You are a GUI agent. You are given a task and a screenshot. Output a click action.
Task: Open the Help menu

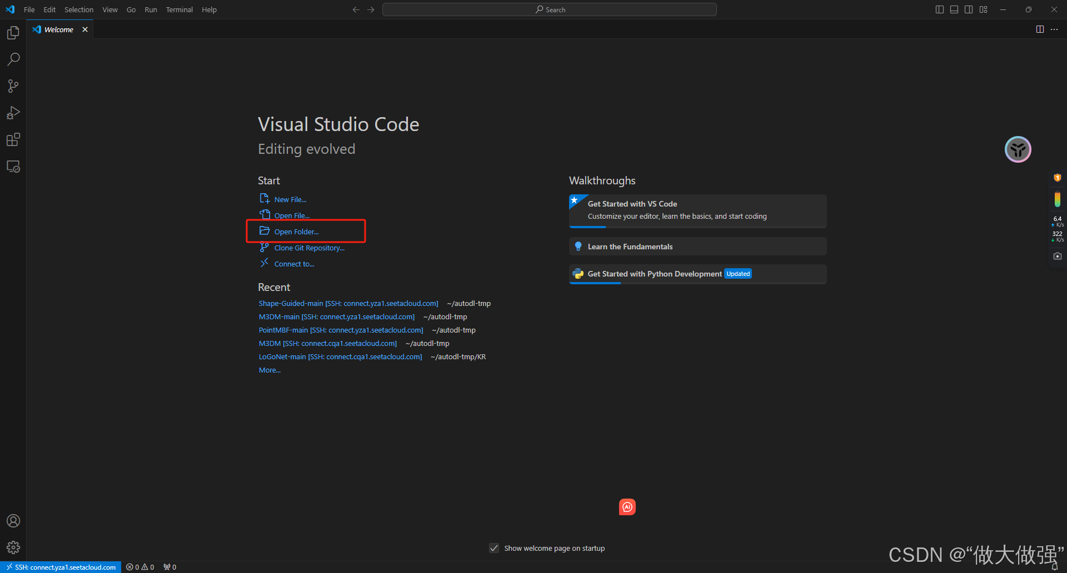[x=209, y=9]
